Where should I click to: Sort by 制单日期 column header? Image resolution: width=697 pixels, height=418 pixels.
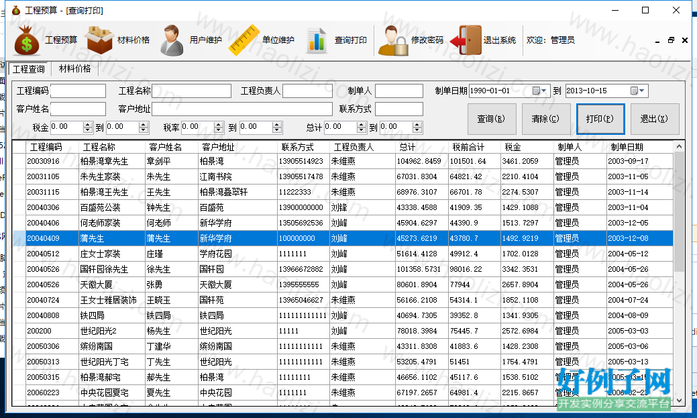click(640, 147)
